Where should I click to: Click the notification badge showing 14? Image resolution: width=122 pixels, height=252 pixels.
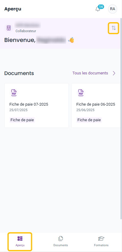(x=101, y=7)
